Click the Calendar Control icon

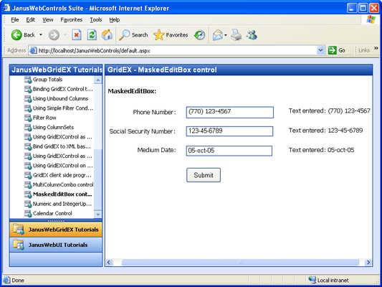click(x=28, y=213)
